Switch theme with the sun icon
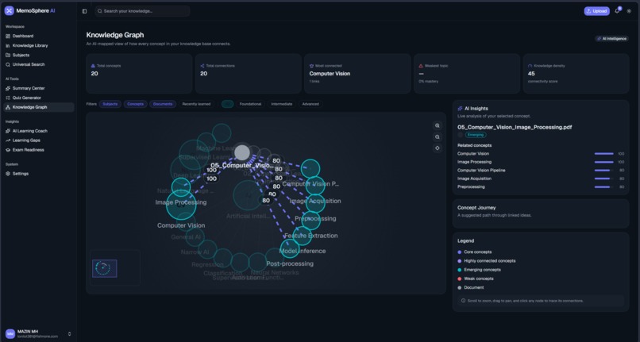640x342 pixels. 629,11
